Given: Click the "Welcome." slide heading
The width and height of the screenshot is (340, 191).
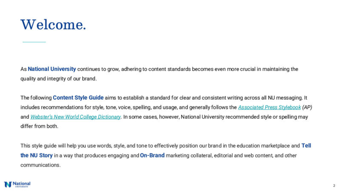Looking at the screenshot, I should point(53,24).
